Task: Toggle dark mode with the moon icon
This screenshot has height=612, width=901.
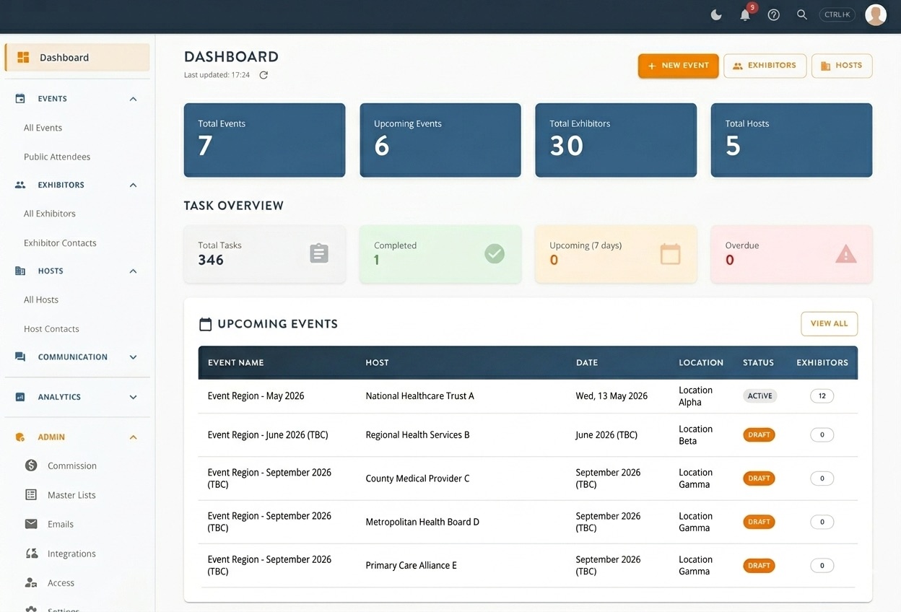Action: [715, 14]
